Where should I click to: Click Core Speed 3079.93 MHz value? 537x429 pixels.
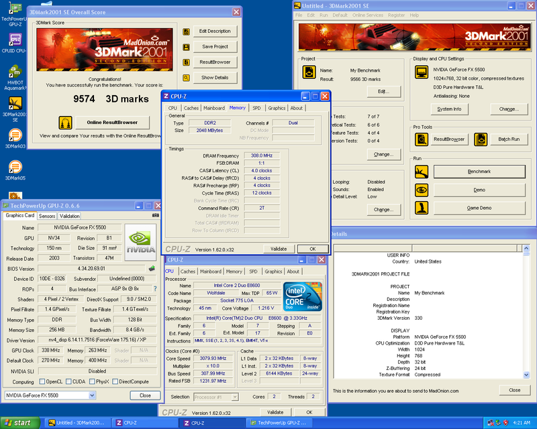click(213, 359)
